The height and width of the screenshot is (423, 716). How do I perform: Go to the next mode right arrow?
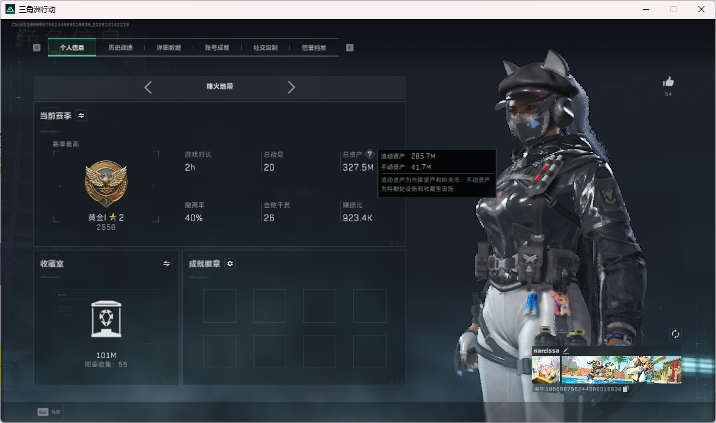(291, 88)
